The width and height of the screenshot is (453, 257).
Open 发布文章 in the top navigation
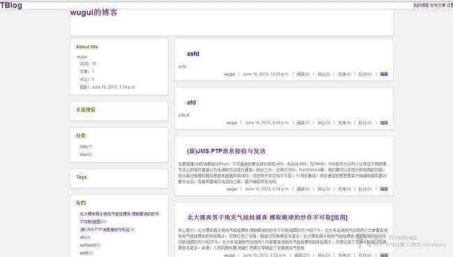438,5
